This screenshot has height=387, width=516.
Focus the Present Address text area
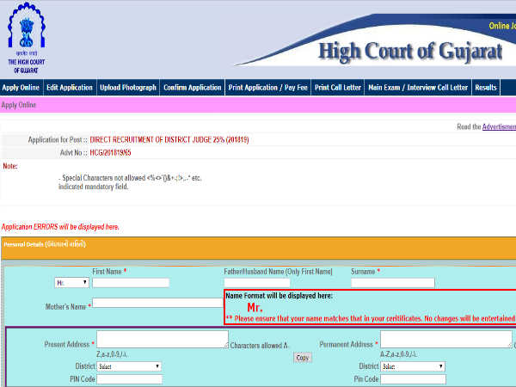click(x=163, y=340)
